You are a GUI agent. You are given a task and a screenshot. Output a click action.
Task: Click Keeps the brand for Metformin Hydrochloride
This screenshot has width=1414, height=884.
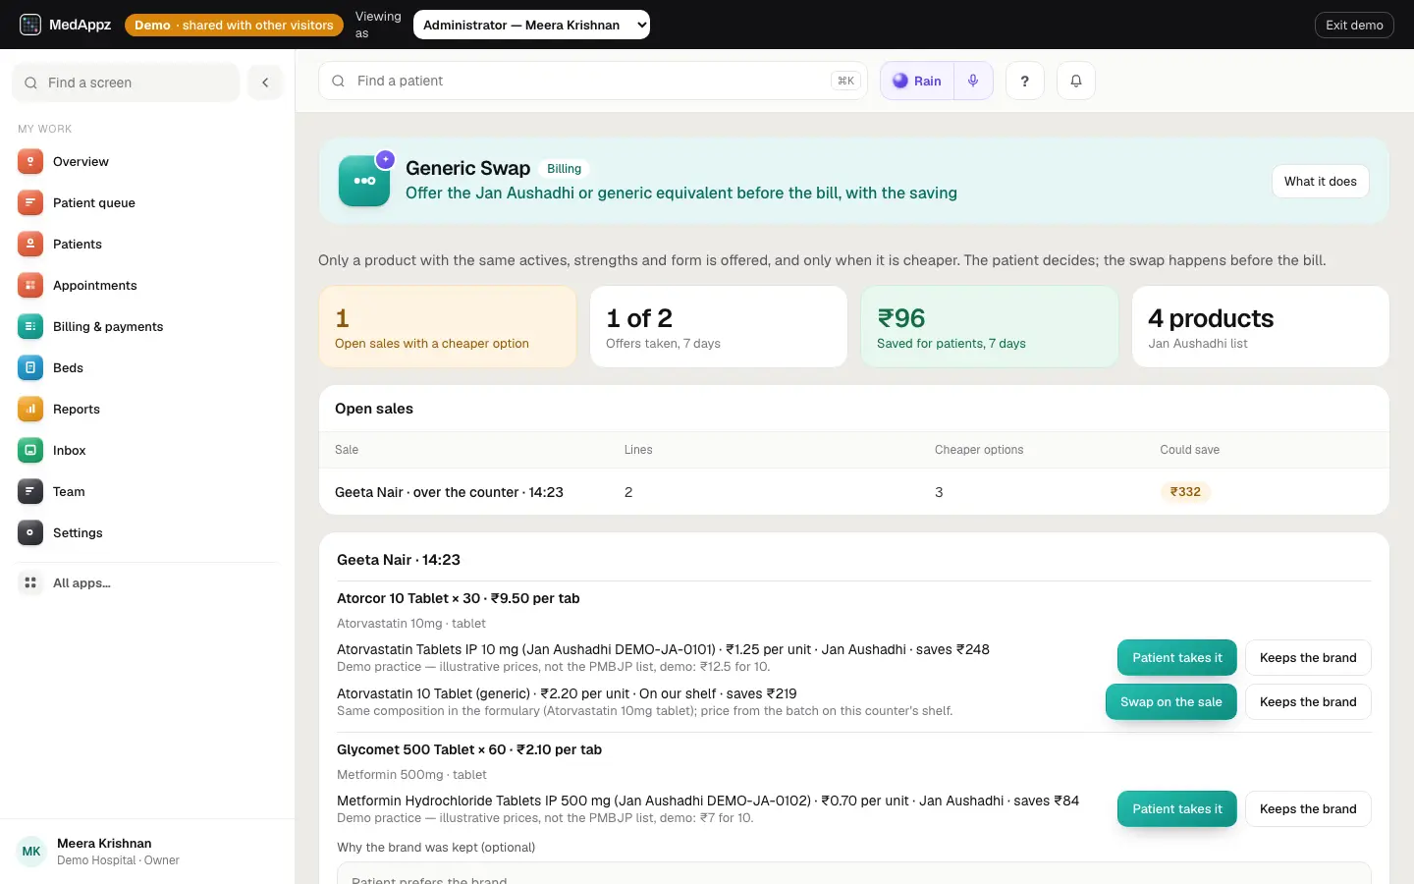1308,809
